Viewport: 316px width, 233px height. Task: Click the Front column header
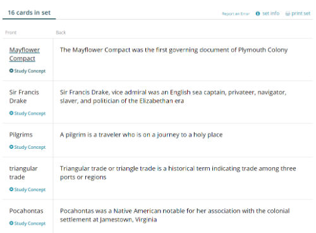click(11, 32)
